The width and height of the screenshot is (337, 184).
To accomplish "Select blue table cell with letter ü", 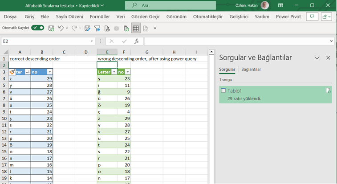I will [x=20, y=98].
